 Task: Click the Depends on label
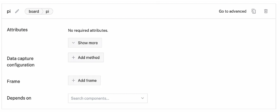click(19, 98)
